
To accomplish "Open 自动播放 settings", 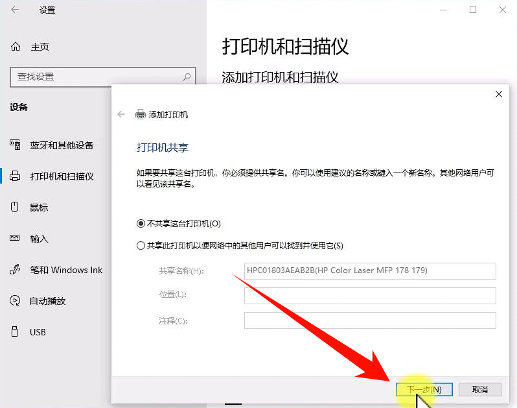I will [47, 301].
